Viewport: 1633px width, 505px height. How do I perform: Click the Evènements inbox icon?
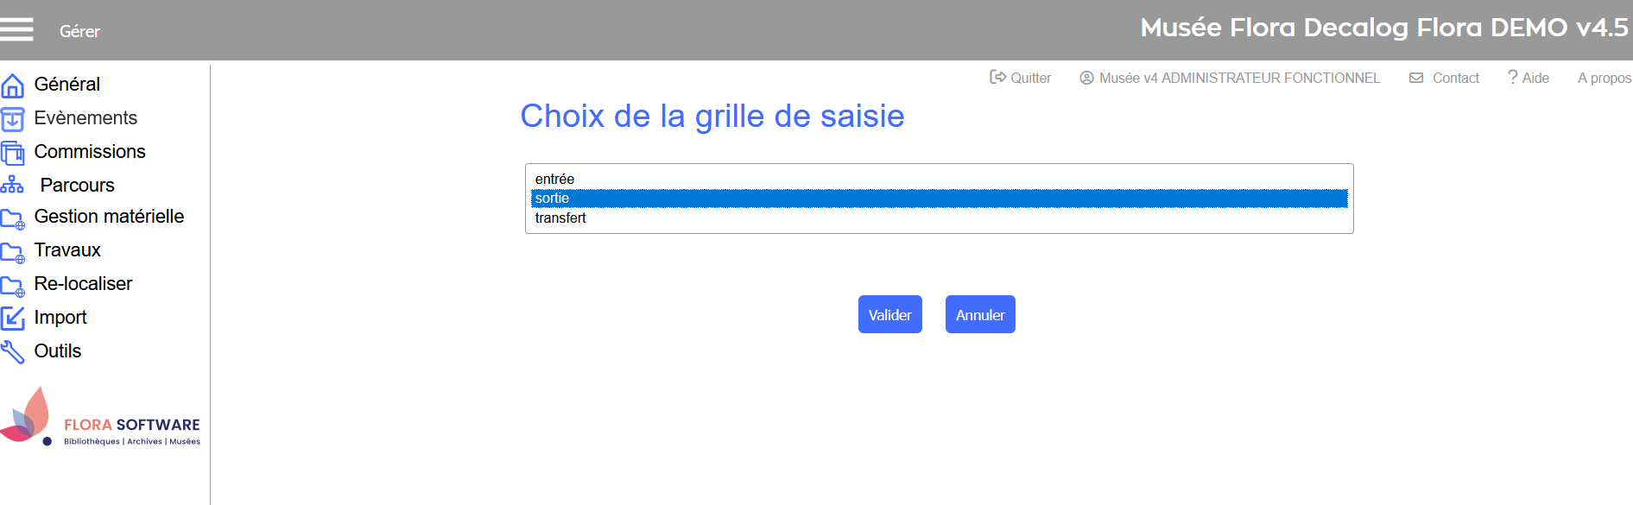point(12,119)
